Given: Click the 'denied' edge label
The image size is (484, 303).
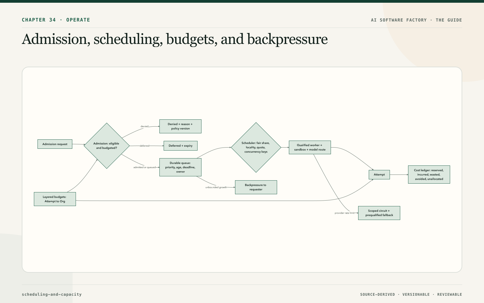Looking at the screenshot, I should coord(145,126).
